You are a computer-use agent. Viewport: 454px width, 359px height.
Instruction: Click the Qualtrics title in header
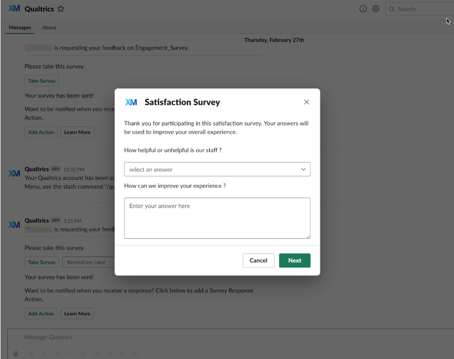tap(39, 9)
